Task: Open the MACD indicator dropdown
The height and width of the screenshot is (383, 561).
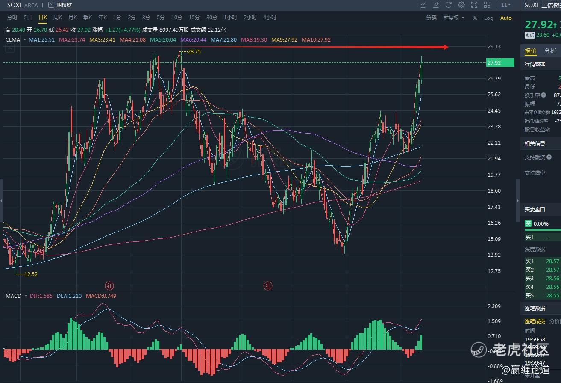Action: coord(16,296)
